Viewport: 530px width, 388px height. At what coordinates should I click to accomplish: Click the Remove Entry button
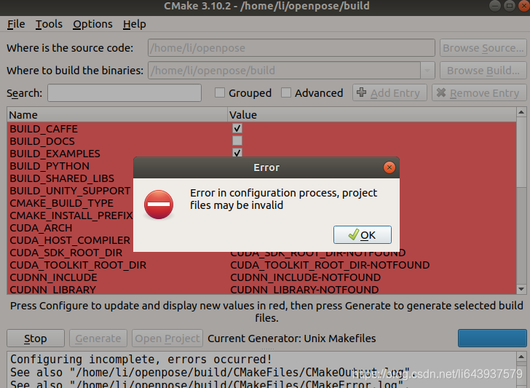click(x=479, y=92)
